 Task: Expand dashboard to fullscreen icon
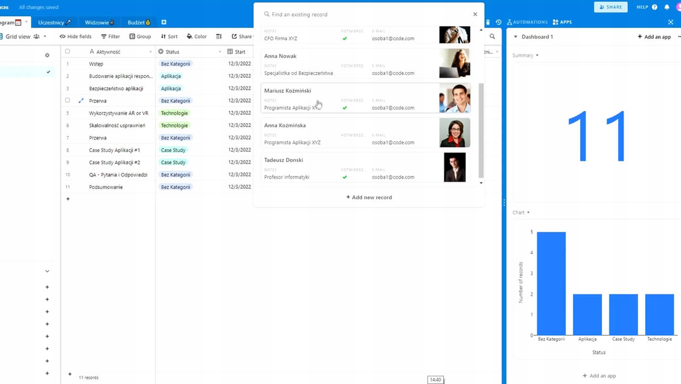click(x=670, y=22)
